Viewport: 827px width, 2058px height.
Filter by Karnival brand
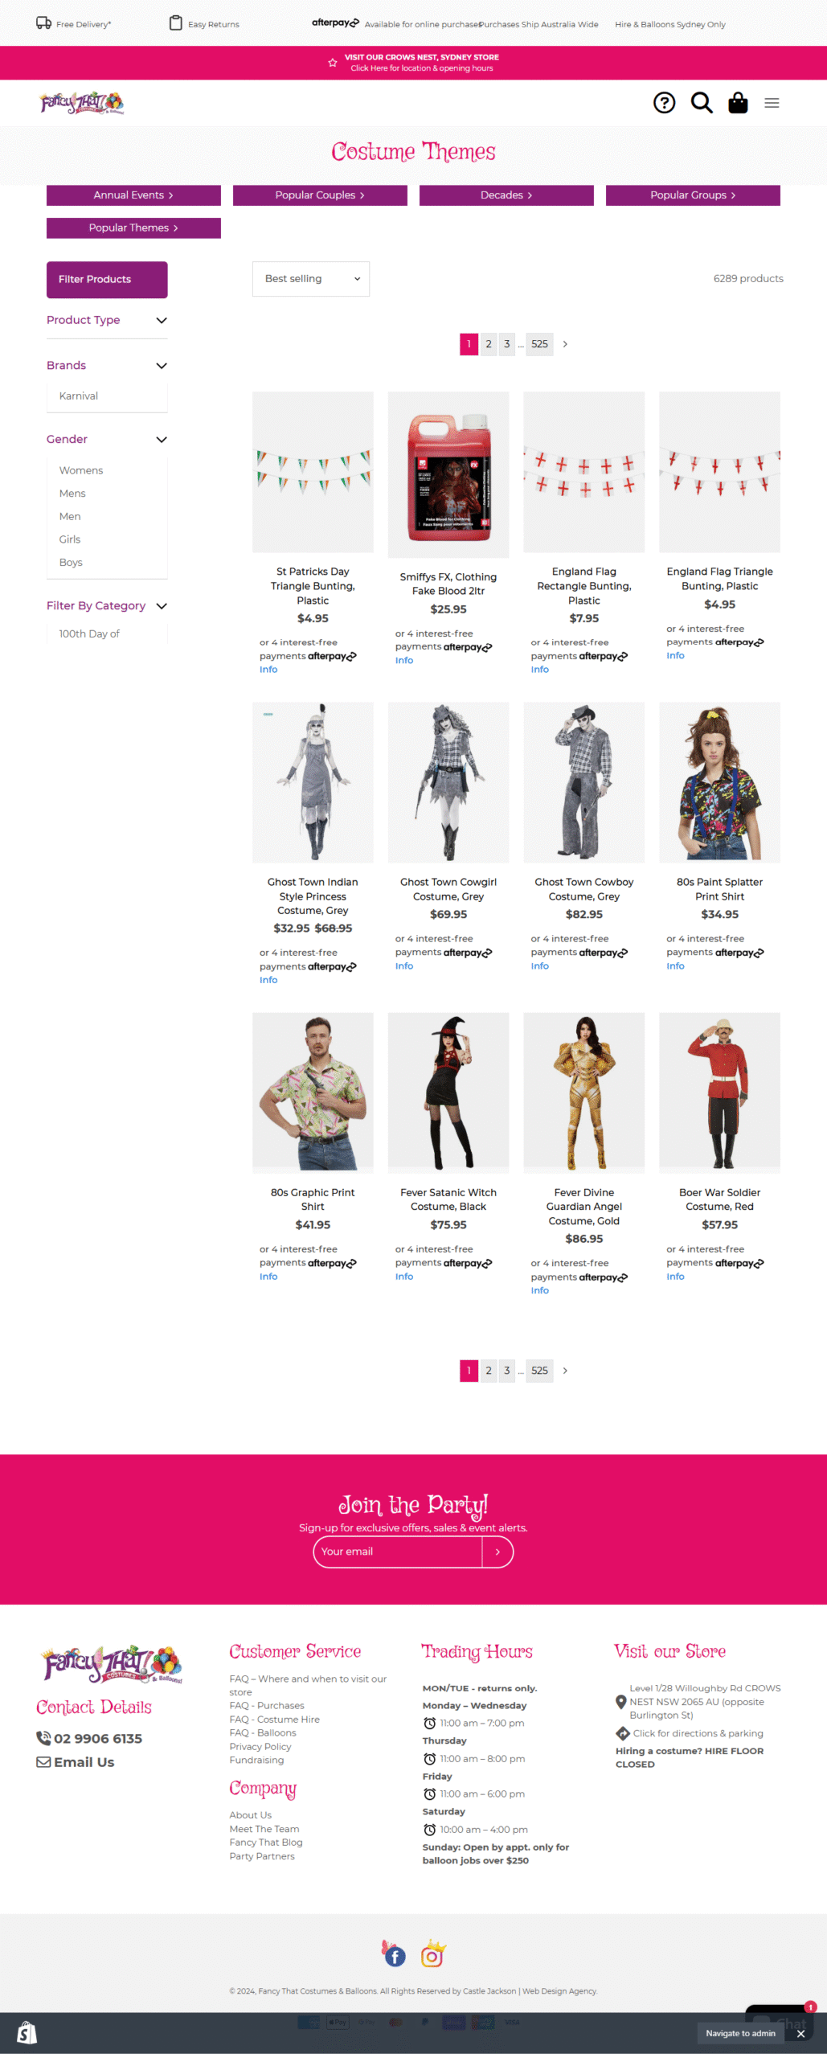tap(79, 396)
